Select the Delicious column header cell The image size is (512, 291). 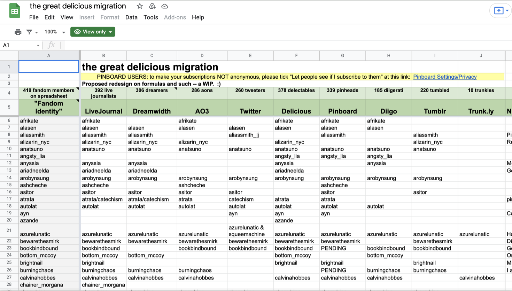click(296, 111)
